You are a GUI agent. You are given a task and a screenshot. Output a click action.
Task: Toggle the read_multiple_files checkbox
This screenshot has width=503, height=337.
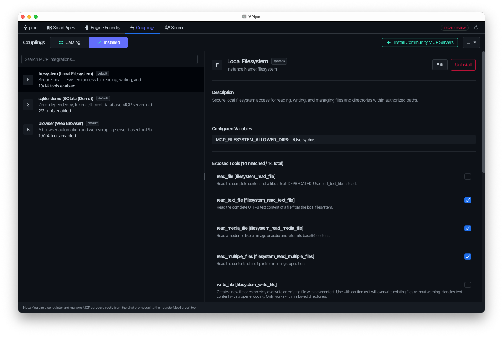pos(468,257)
